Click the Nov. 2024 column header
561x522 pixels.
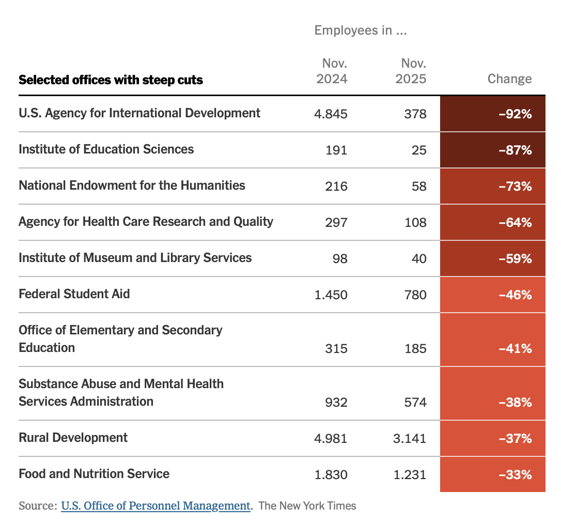click(332, 71)
